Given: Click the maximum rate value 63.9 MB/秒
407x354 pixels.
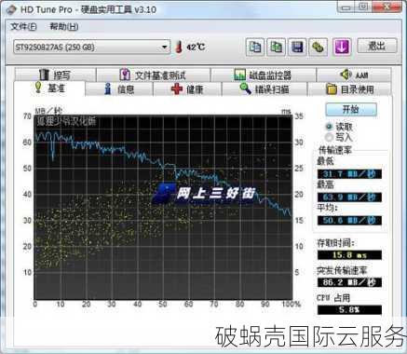Looking at the screenshot, I should pos(349,197).
